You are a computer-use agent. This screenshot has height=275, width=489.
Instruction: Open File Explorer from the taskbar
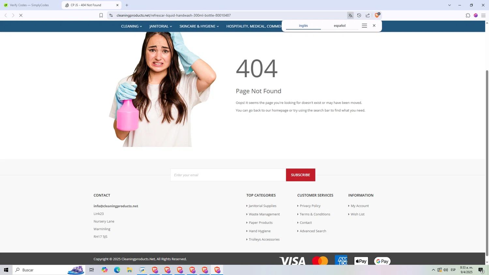tap(129, 270)
